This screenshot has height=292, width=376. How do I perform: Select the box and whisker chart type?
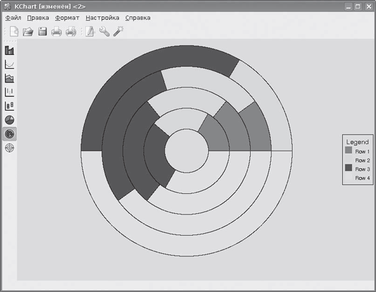click(10, 106)
